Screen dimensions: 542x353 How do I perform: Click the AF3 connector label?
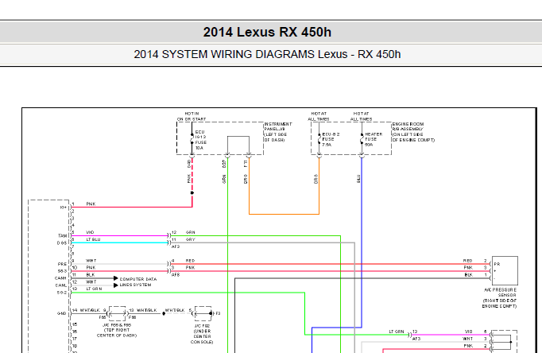[416, 339]
